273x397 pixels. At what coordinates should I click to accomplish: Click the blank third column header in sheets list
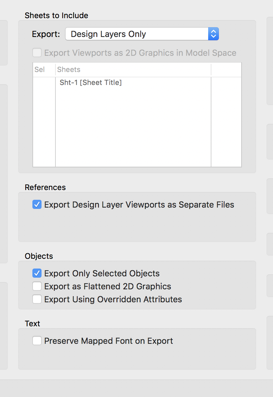(x=226, y=70)
